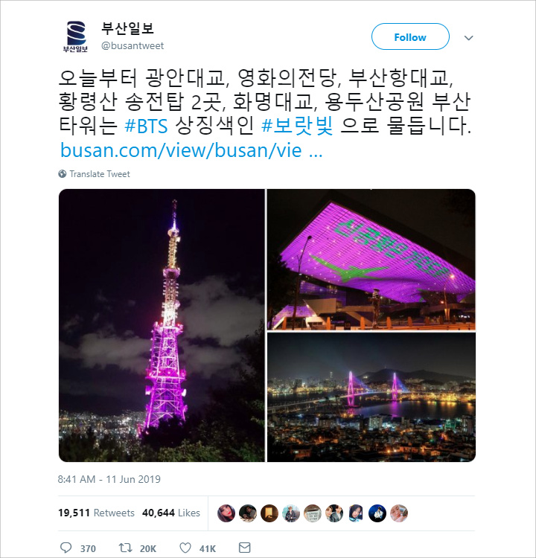Follow the @busantweet account
The image size is (536, 558).
tap(410, 36)
